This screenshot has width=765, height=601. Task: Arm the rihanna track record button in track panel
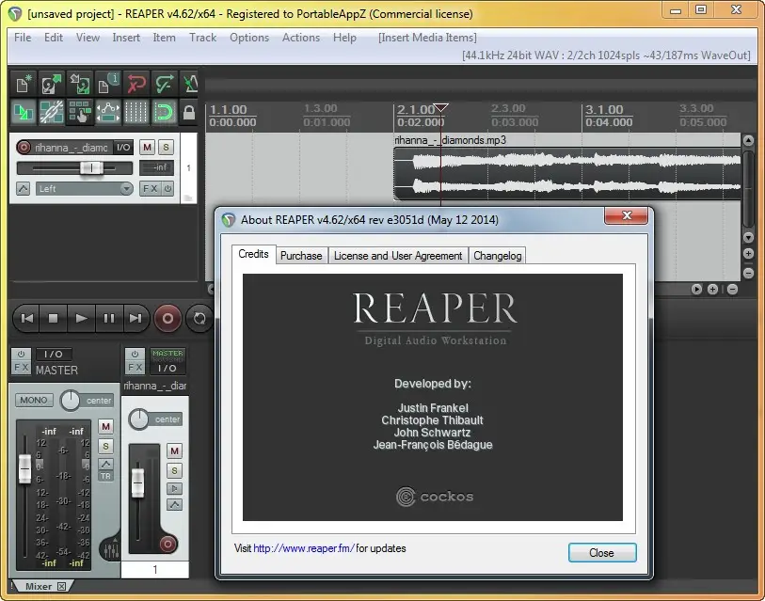[x=24, y=147]
